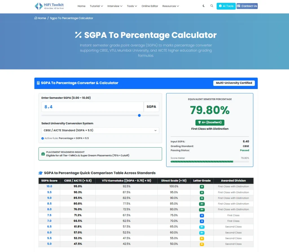
Task: Click the O grade badge in 9.0 row
Action: point(202,198)
